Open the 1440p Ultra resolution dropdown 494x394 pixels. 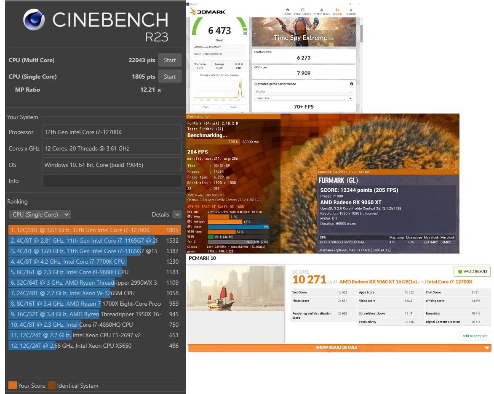[303, 98]
